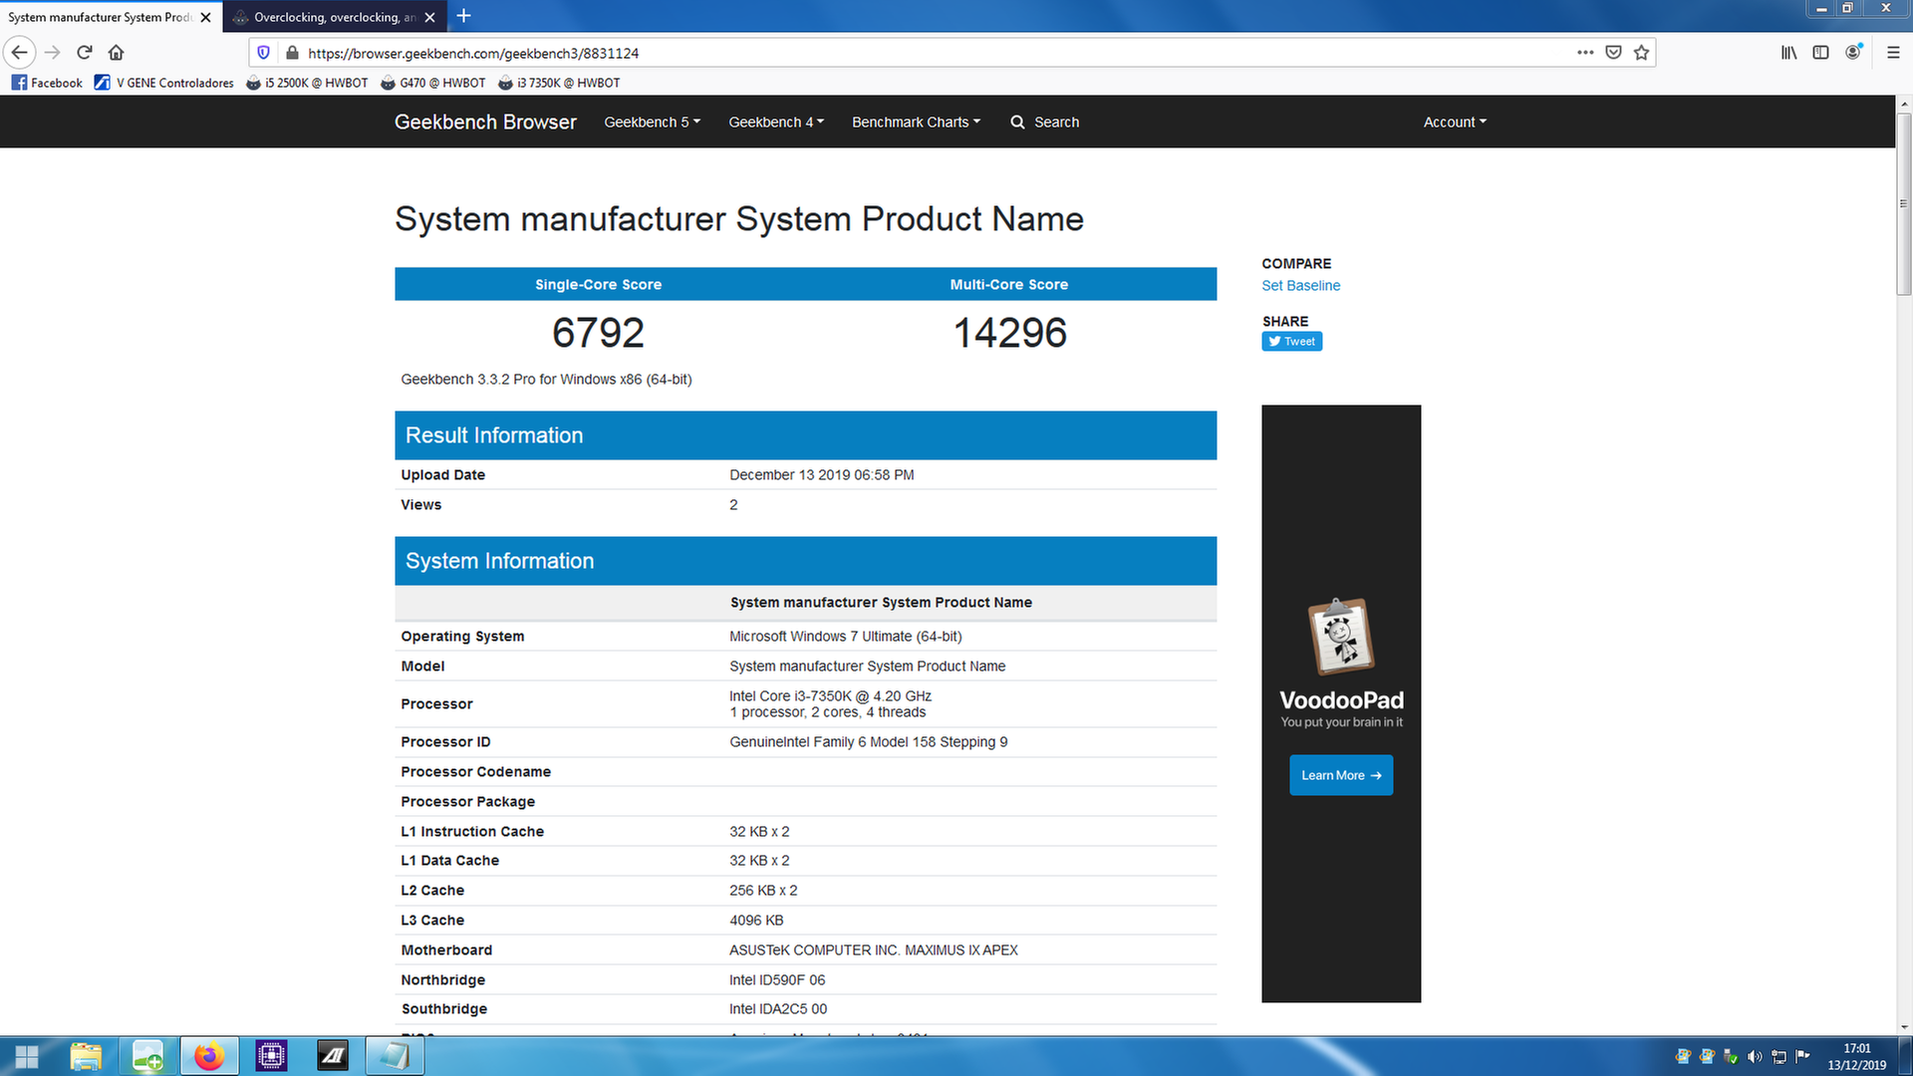This screenshot has width=1913, height=1076.
Task: Click the Search magnifier link
Action: coord(1044,122)
